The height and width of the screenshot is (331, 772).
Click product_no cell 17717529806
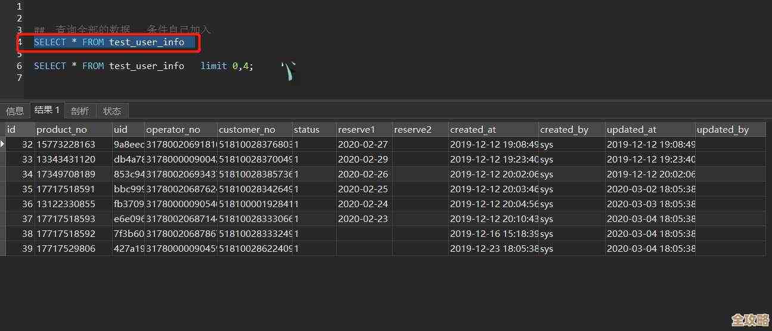tap(73, 249)
